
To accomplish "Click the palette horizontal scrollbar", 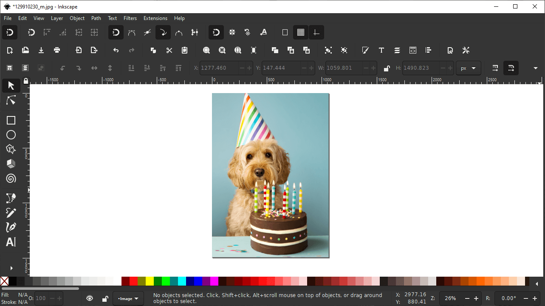I will click(41, 288).
